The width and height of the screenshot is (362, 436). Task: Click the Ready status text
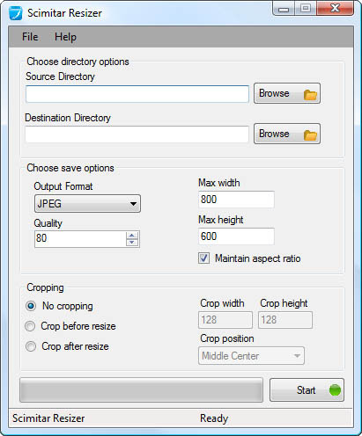pos(214,418)
